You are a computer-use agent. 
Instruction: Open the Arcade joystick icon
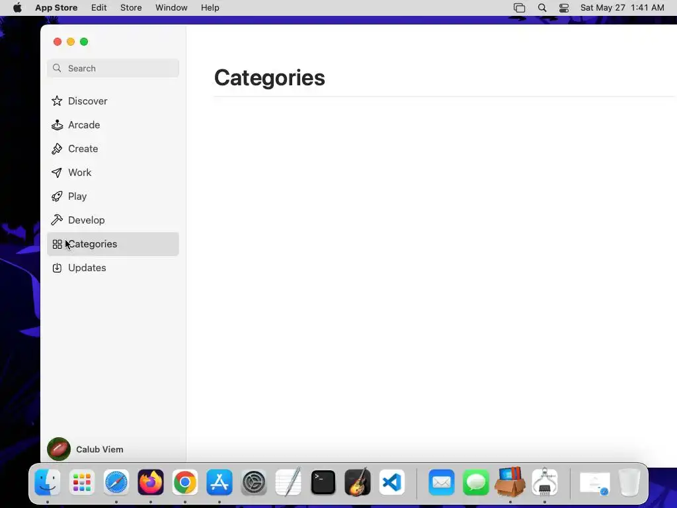(57, 125)
